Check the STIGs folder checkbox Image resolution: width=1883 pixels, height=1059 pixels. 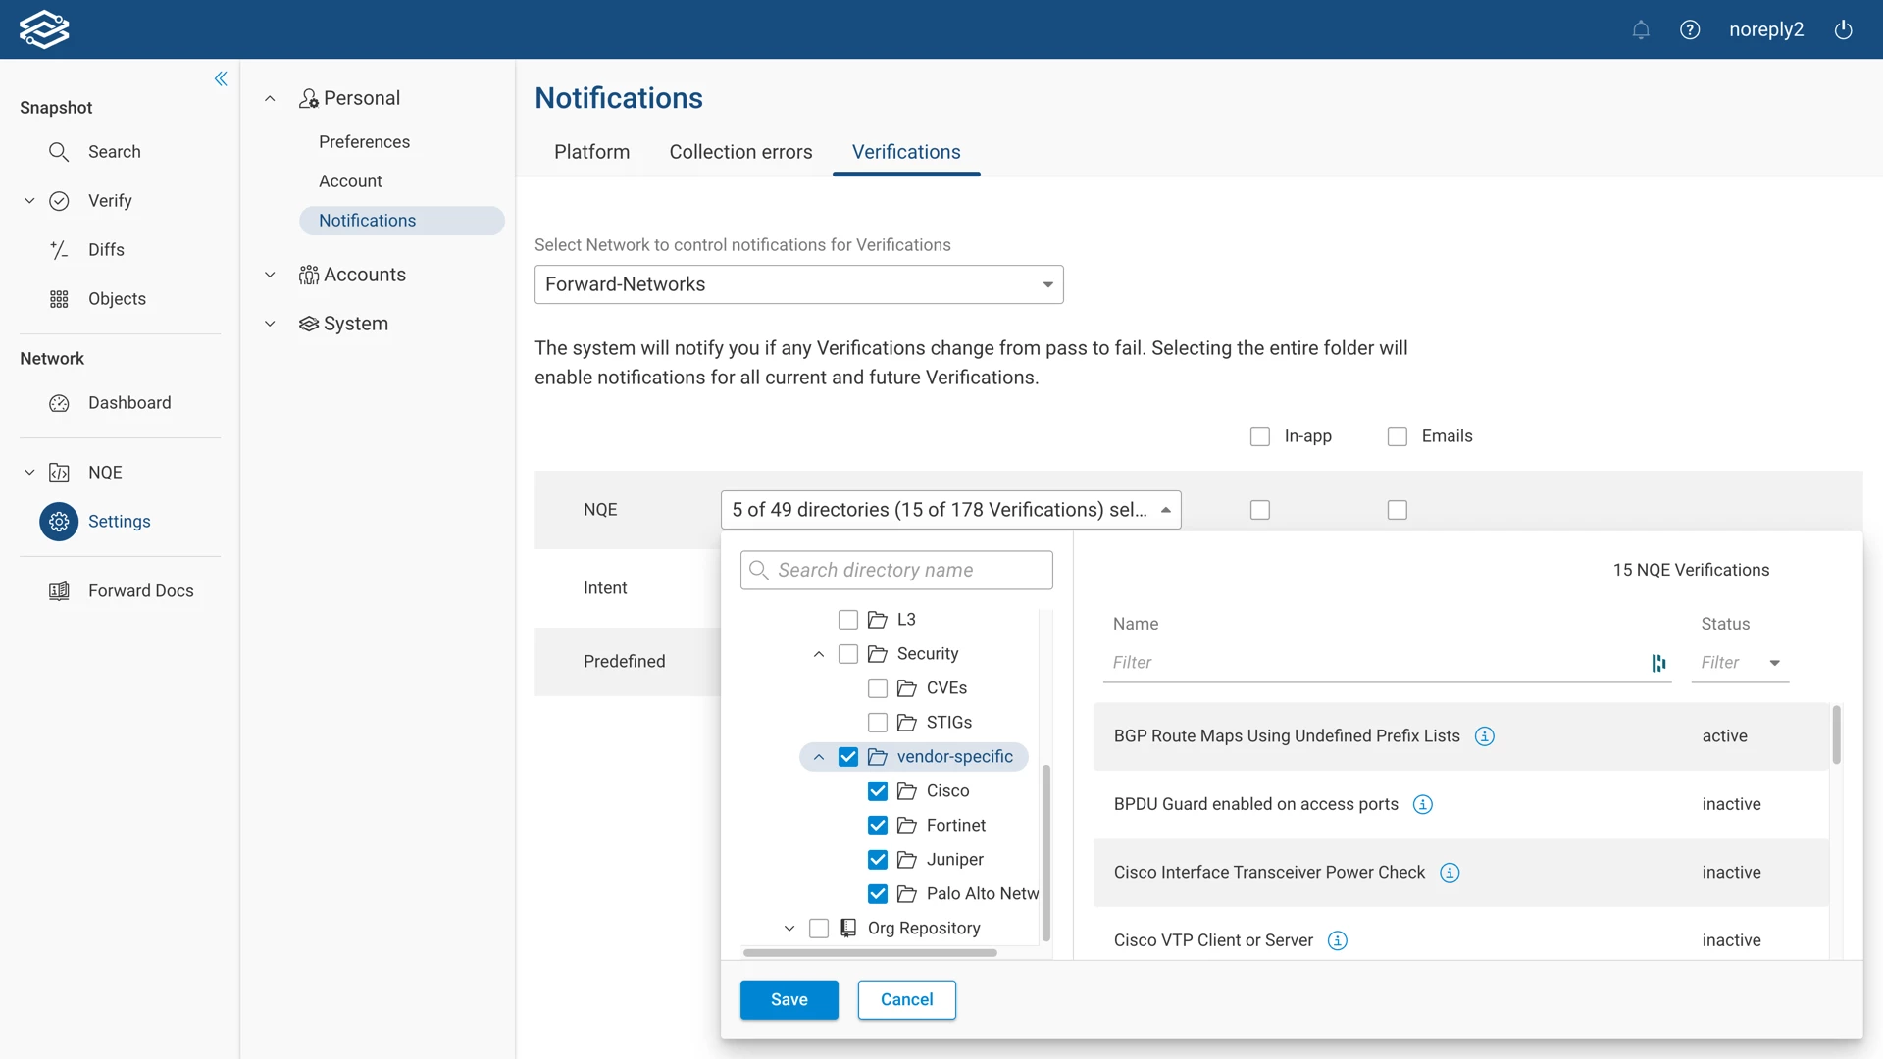coord(878,723)
